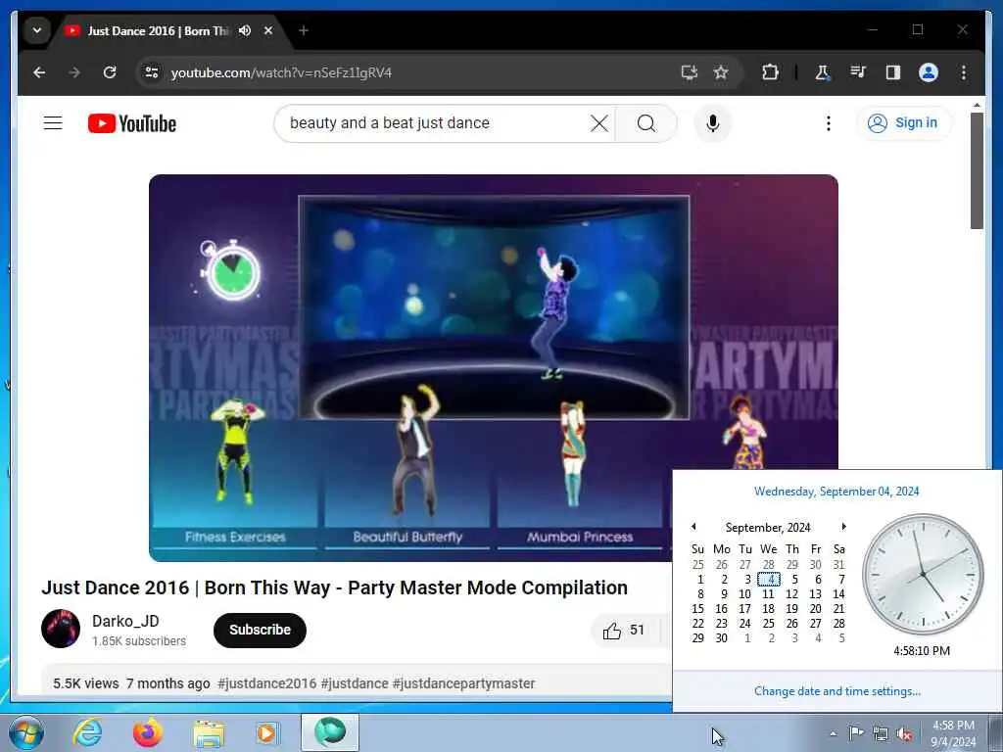Open the extensions puzzle icon
This screenshot has height=752, width=1003.
pos(770,72)
